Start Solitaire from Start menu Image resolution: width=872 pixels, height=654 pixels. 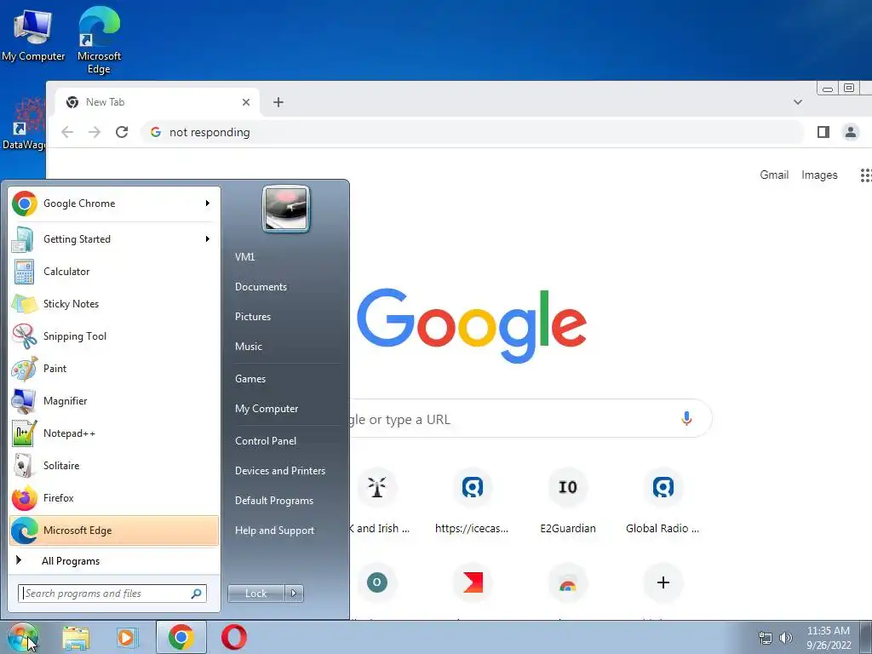click(x=114, y=466)
